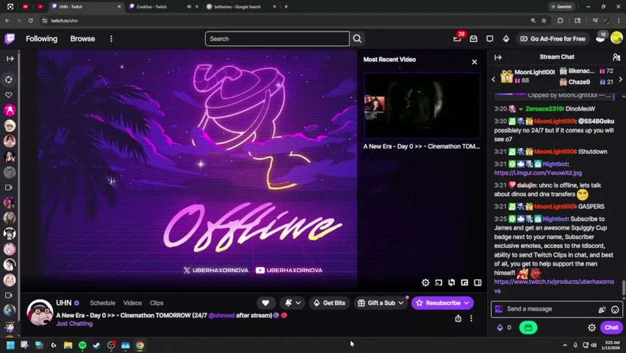Open the A New Era video title link

(x=422, y=146)
